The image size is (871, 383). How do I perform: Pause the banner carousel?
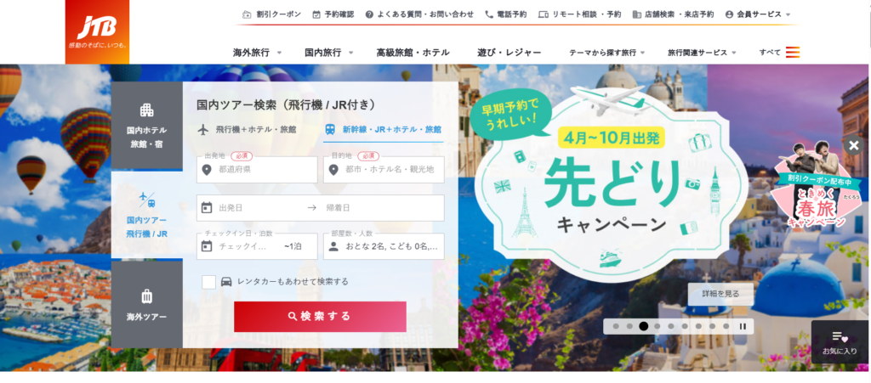click(x=743, y=326)
